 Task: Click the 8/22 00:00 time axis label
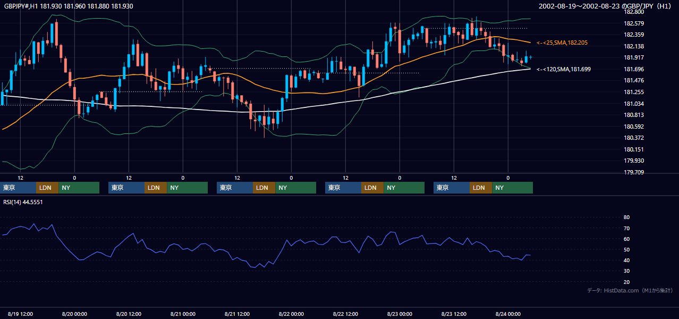point(292,314)
